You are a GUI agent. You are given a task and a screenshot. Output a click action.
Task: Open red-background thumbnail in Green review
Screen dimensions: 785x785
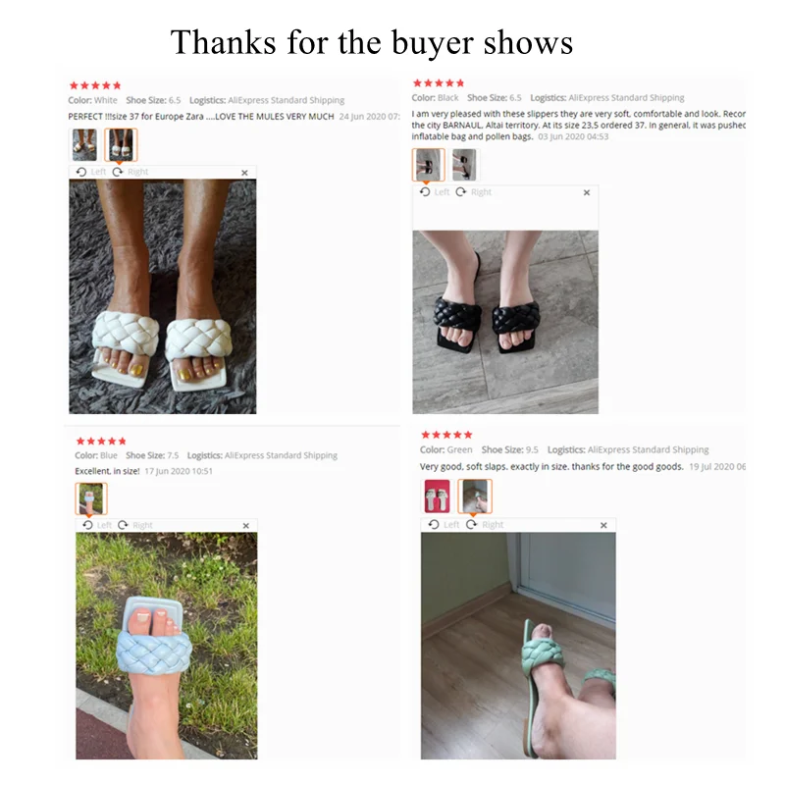click(437, 497)
